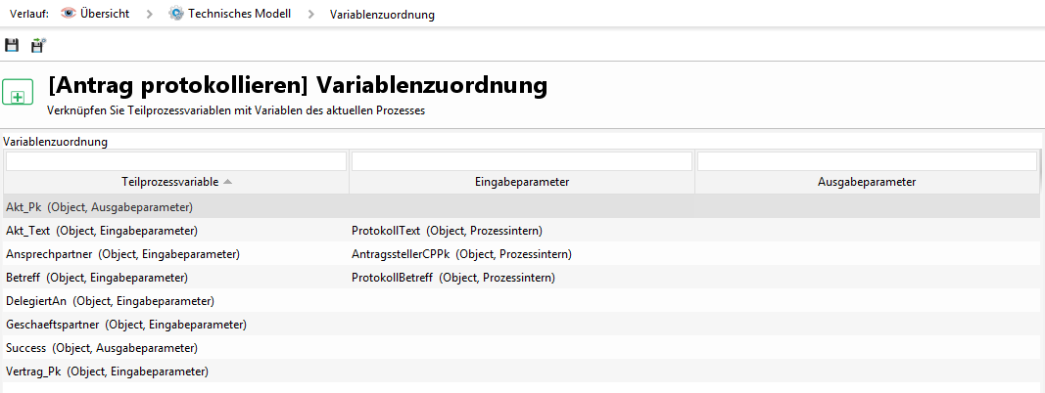Select the Vertrag_Pk variable row
This screenshot has height=393, width=1045.
107,371
